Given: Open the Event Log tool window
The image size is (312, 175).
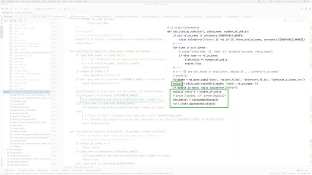Looking at the screenshot, I should click(302, 171).
